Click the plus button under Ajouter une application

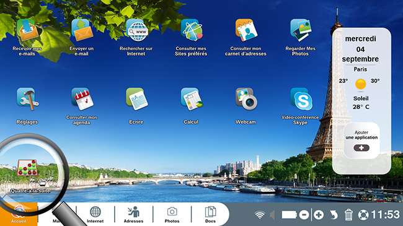[361, 148]
